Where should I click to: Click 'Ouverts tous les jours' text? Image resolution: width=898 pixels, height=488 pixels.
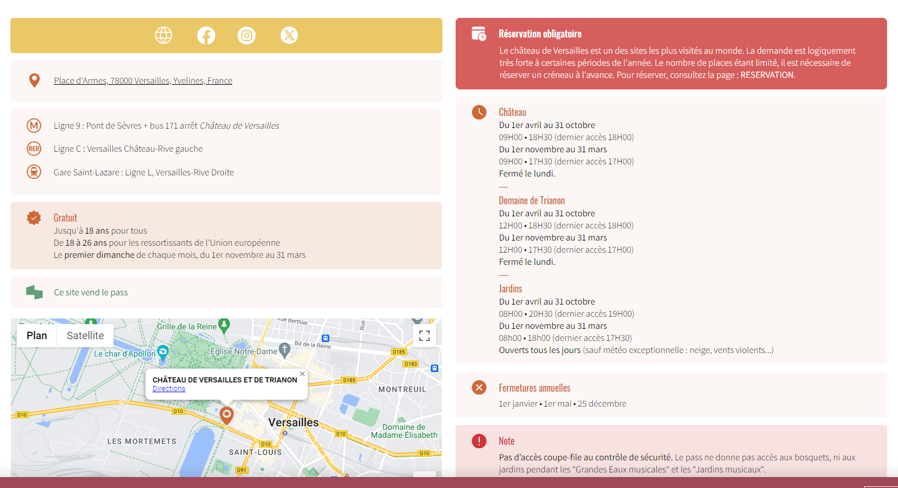click(540, 350)
